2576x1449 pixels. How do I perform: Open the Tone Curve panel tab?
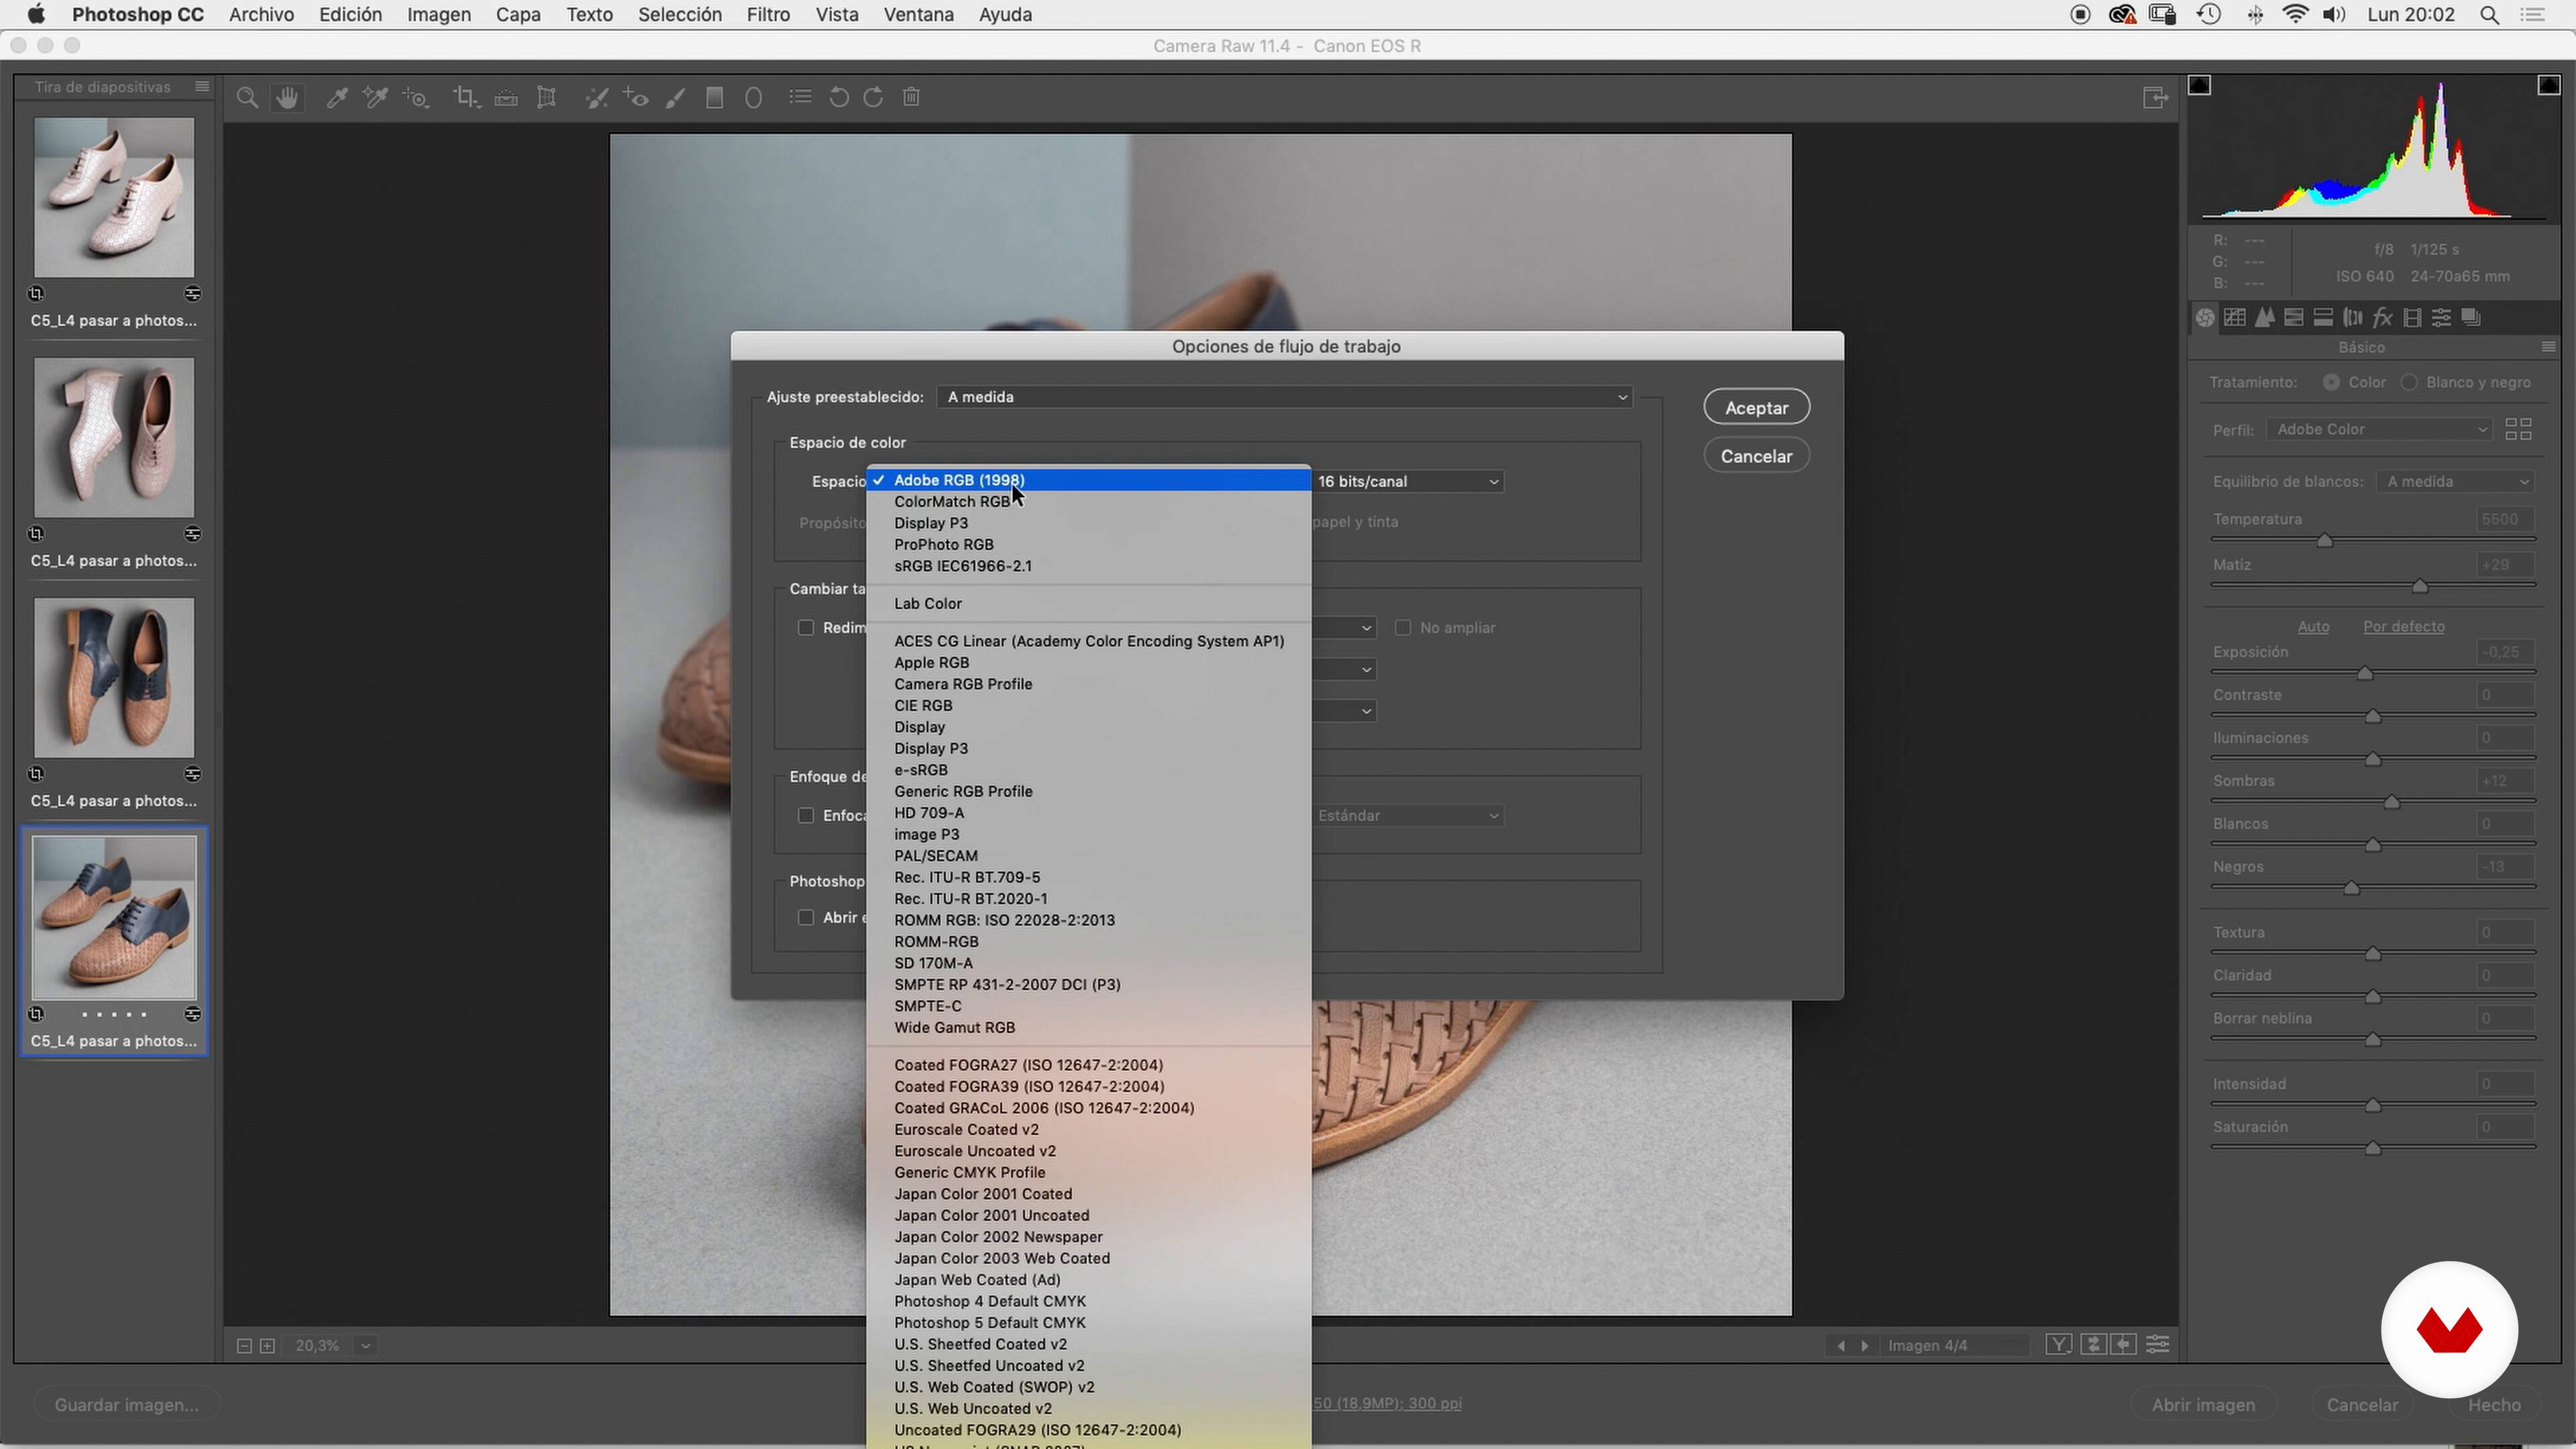(x=2235, y=317)
